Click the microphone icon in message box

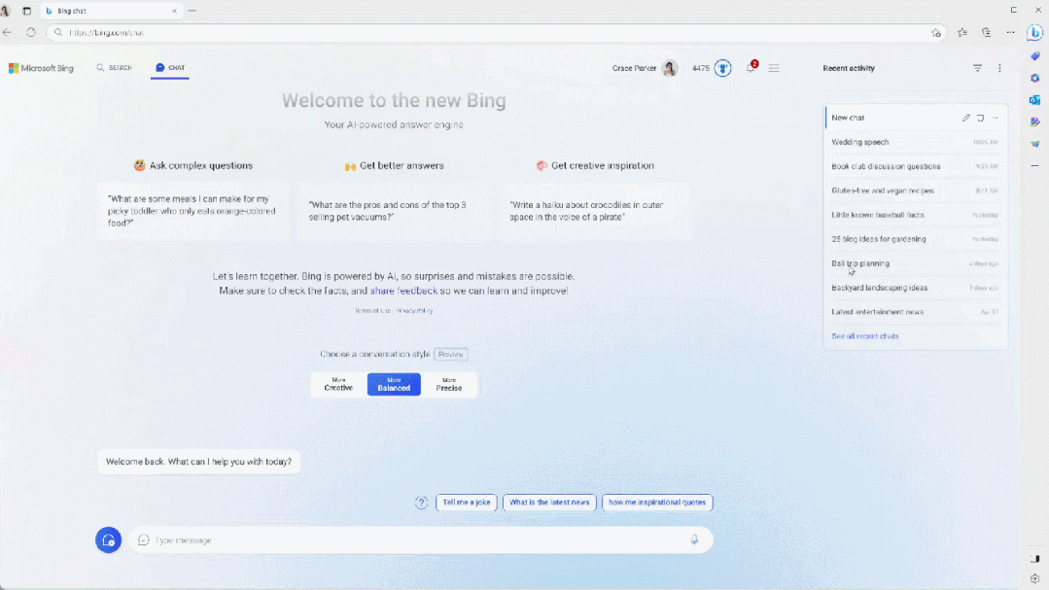pos(694,539)
